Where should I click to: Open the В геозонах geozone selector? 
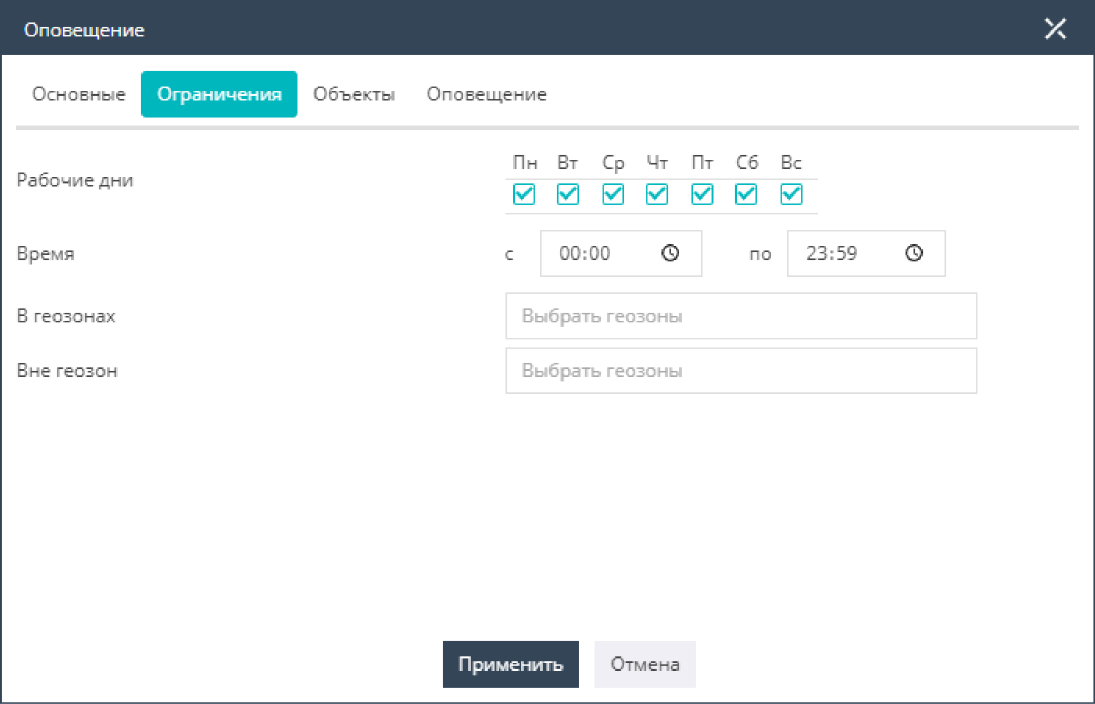[x=741, y=316]
